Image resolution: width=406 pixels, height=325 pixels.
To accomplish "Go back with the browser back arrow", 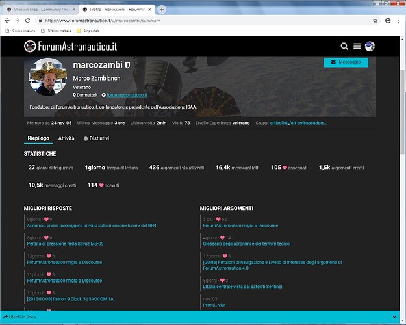I will pyautogui.click(x=7, y=21).
